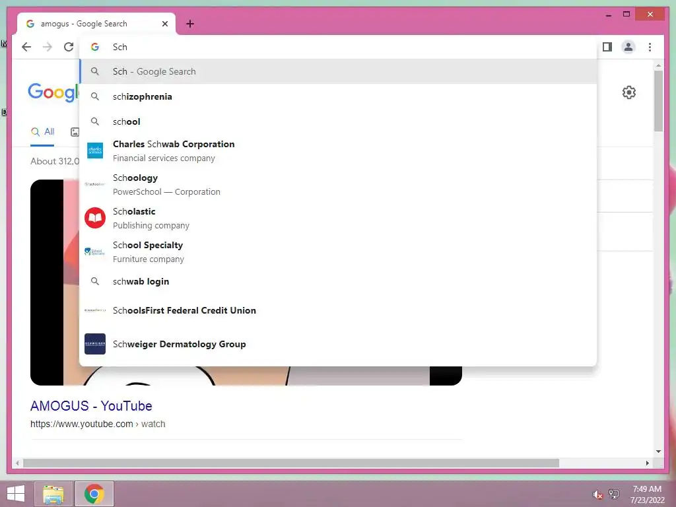Click the forward navigation arrow
This screenshot has width=676, height=507.
pyautogui.click(x=48, y=47)
